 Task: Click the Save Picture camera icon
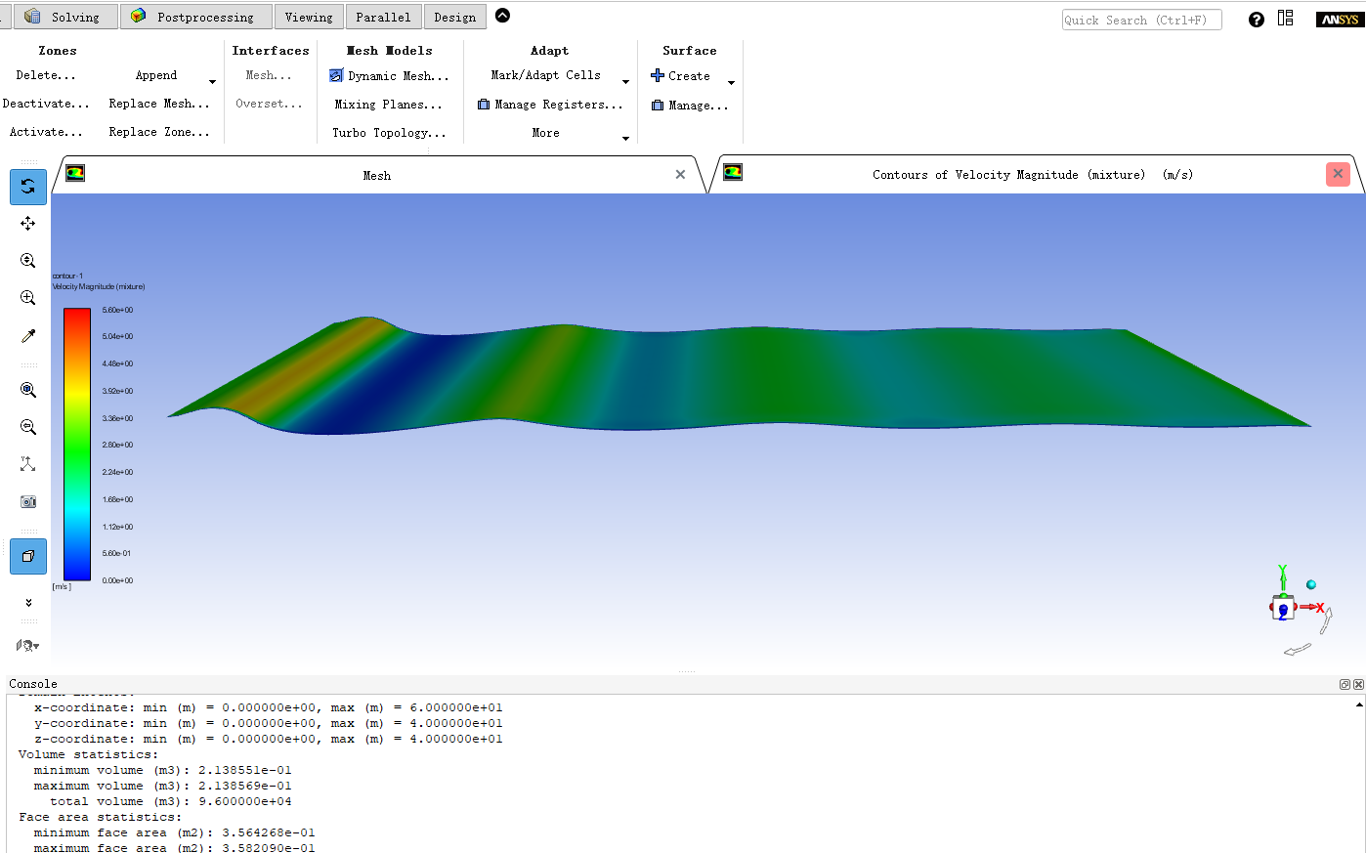28,501
